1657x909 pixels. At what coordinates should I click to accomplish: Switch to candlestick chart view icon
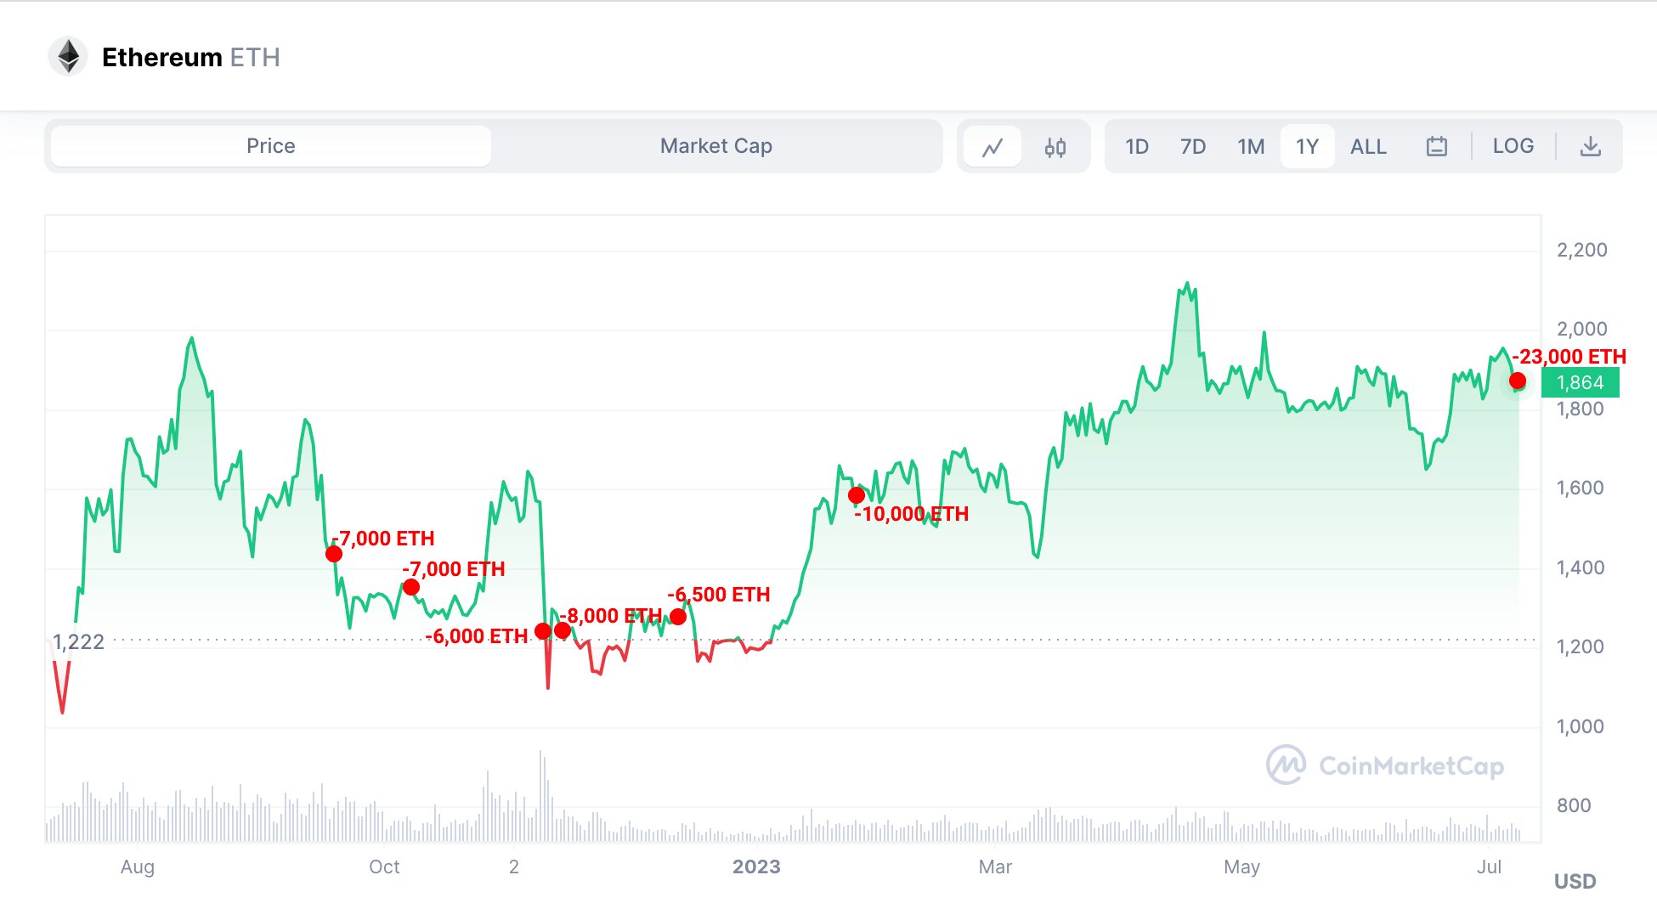coord(1055,147)
